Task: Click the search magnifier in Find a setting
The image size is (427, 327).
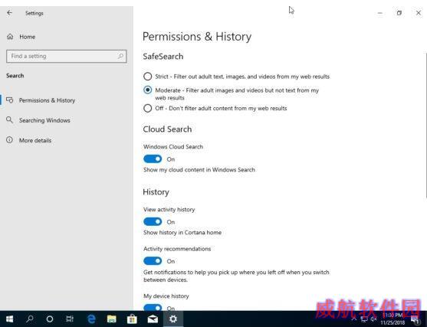Action: tap(120, 56)
